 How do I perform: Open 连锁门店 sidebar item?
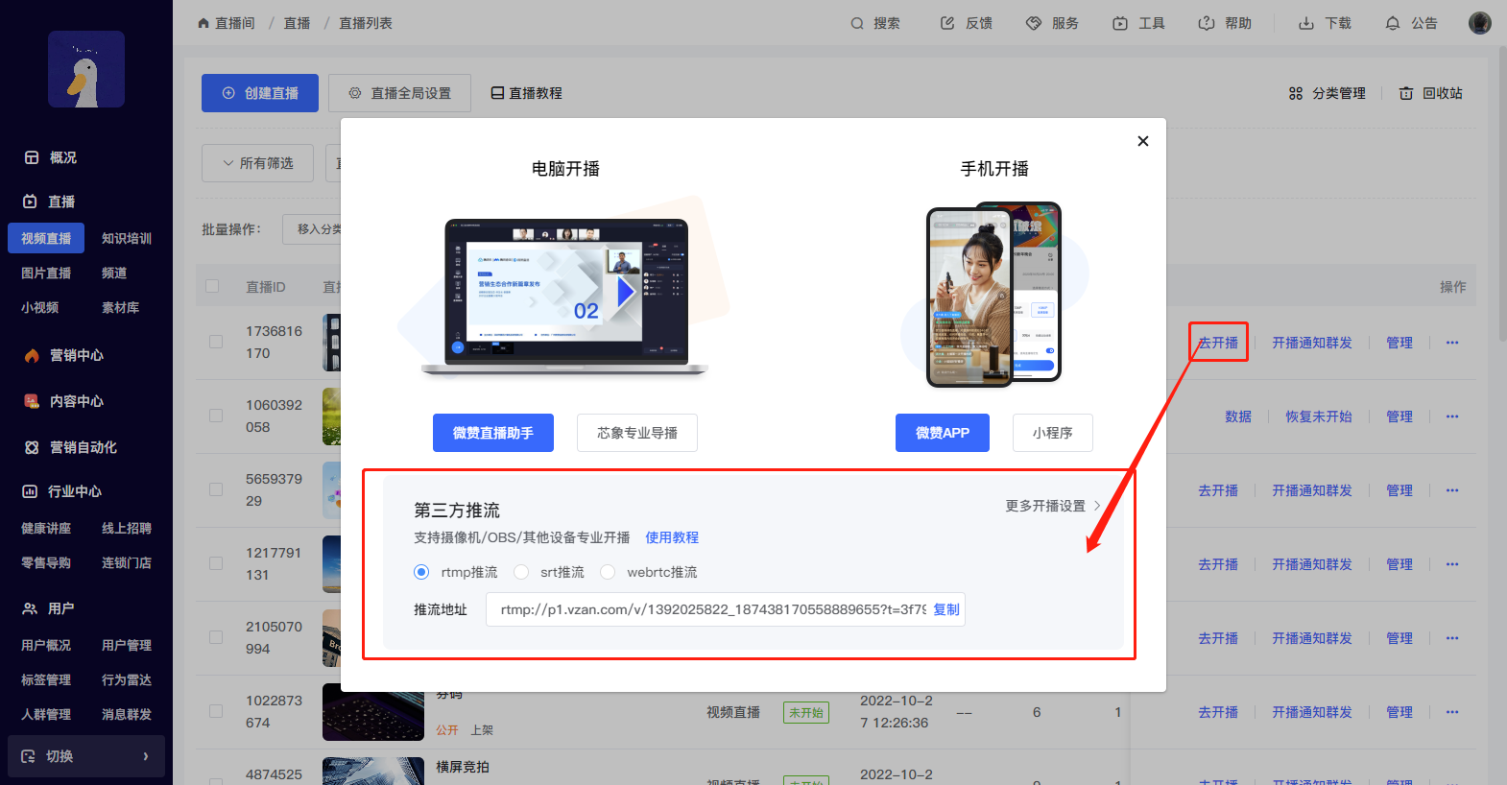pos(127,562)
